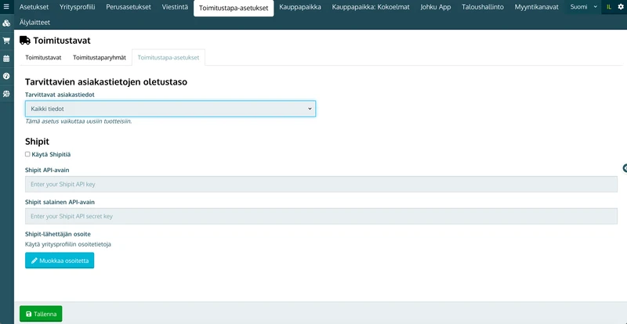Click the stacked cubes icon in the sidebar
The height and width of the screenshot is (324, 627).
[x=6, y=23]
